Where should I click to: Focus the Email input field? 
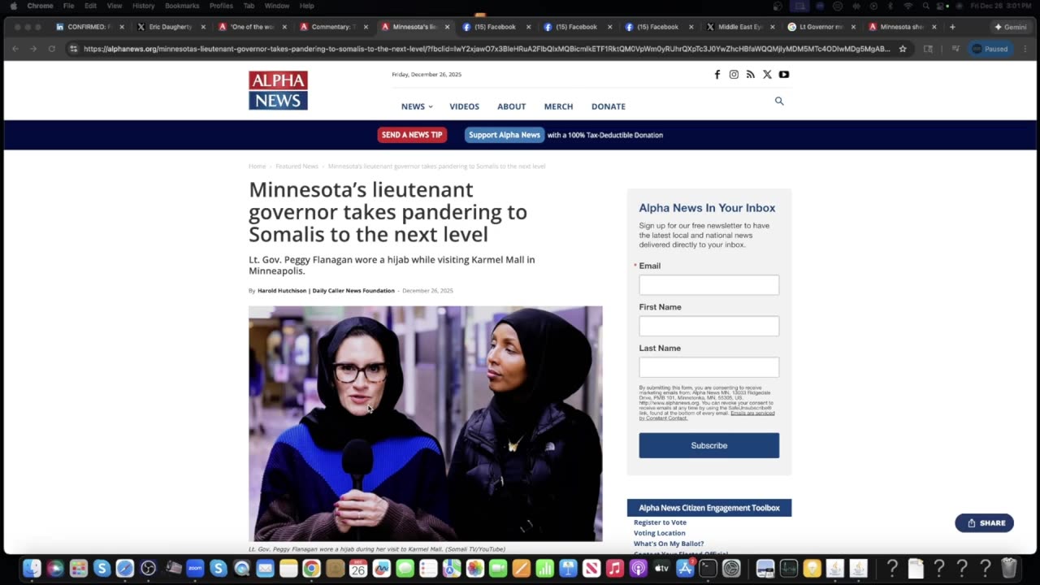click(x=708, y=285)
